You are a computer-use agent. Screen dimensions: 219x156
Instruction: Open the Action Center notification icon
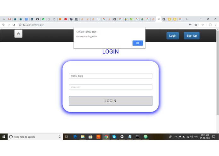[214, 137]
